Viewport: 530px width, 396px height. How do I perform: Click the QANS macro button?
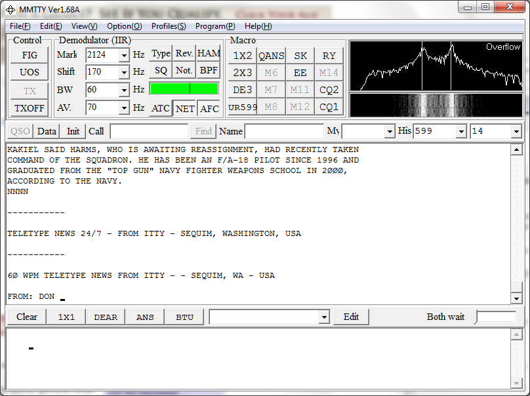271,56
